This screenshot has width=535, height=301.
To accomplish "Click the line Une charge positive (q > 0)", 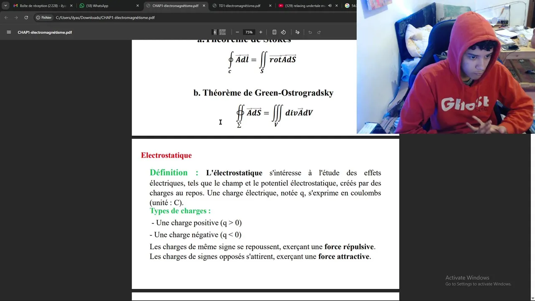I will 196,223.
